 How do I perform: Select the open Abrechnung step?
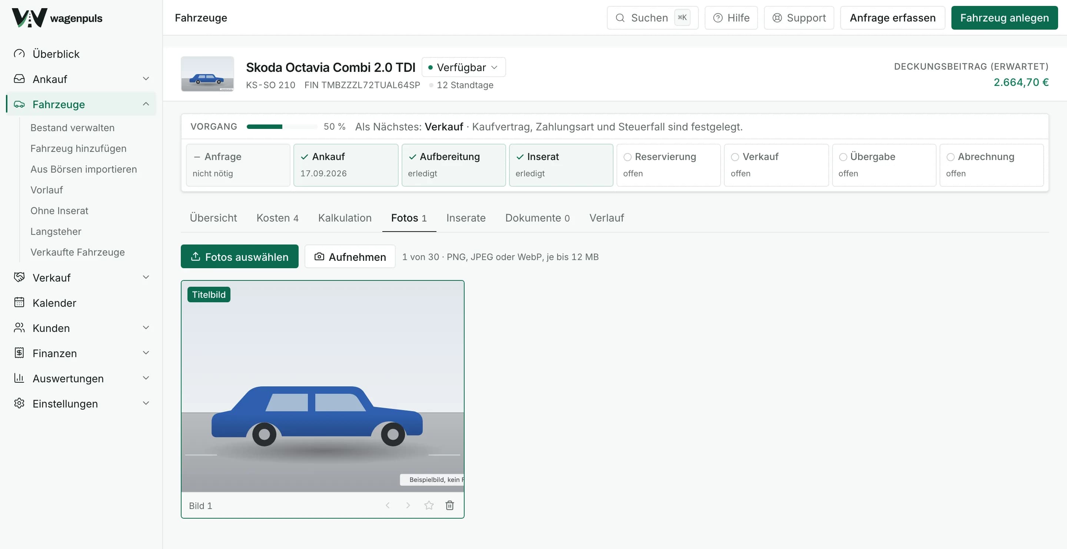point(992,165)
